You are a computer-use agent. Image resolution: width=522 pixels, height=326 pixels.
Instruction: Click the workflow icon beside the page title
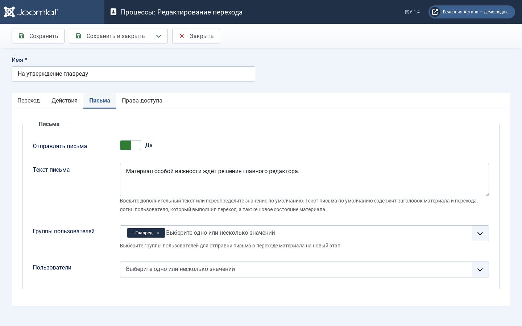click(114, 12)
